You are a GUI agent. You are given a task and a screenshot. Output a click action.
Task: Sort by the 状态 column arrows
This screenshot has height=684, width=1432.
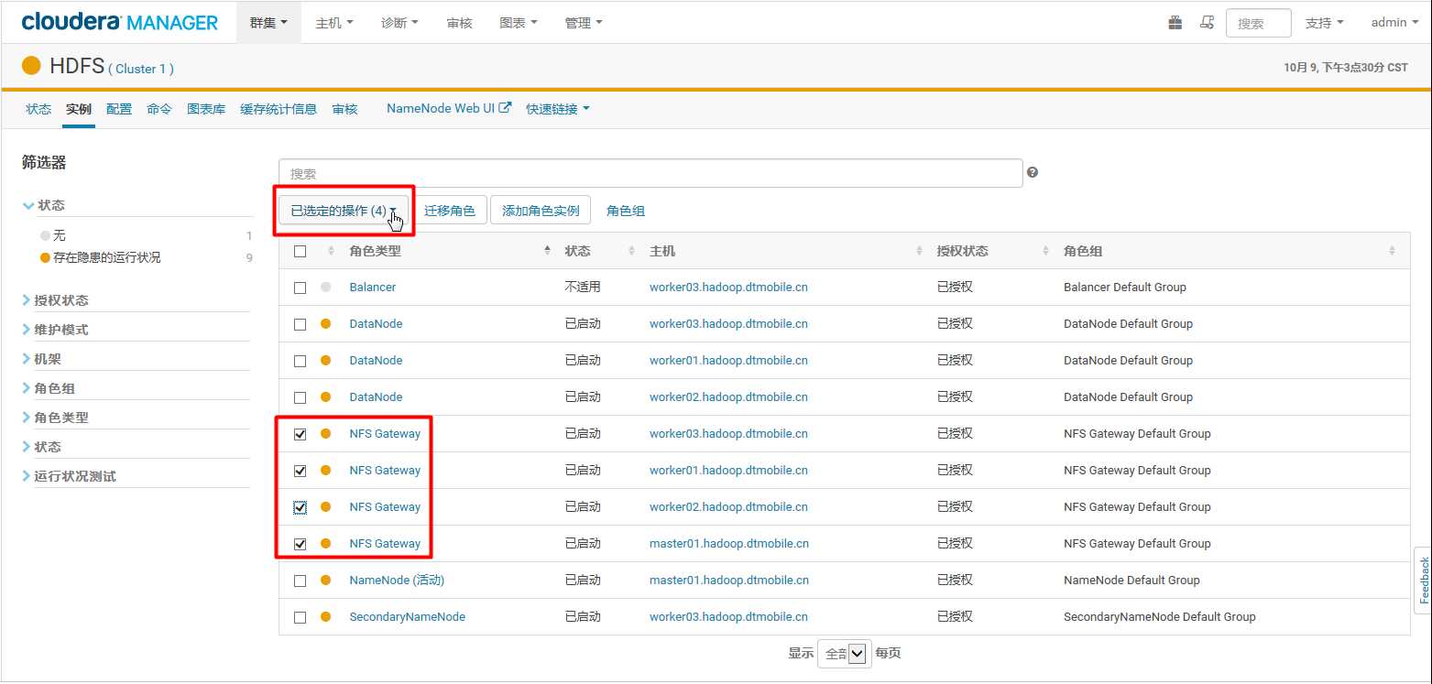(631, 251)
